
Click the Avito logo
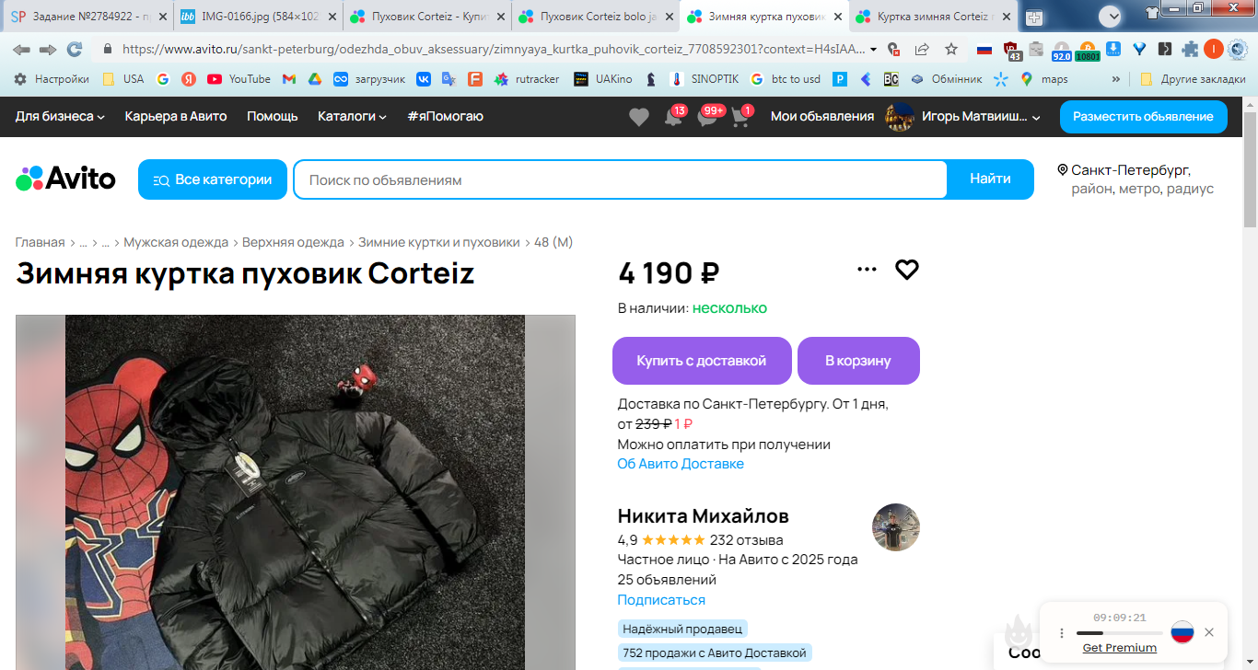click(x=65, y=179)
